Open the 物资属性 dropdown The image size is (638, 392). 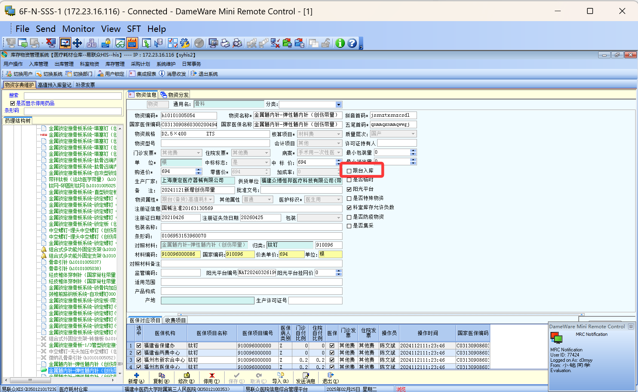[x=211, y=199]
